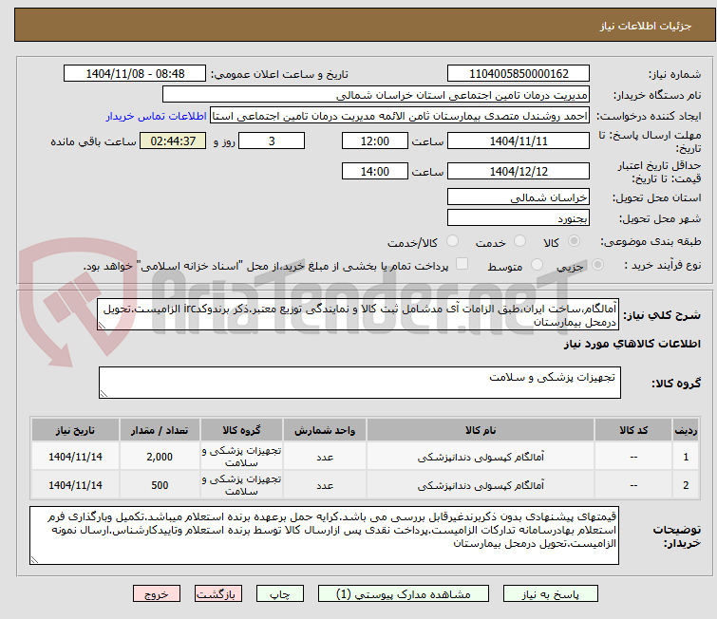Click the delivery city field بجنورد
This screenshot has width=717, height=619.
click(x=519, y=218)
